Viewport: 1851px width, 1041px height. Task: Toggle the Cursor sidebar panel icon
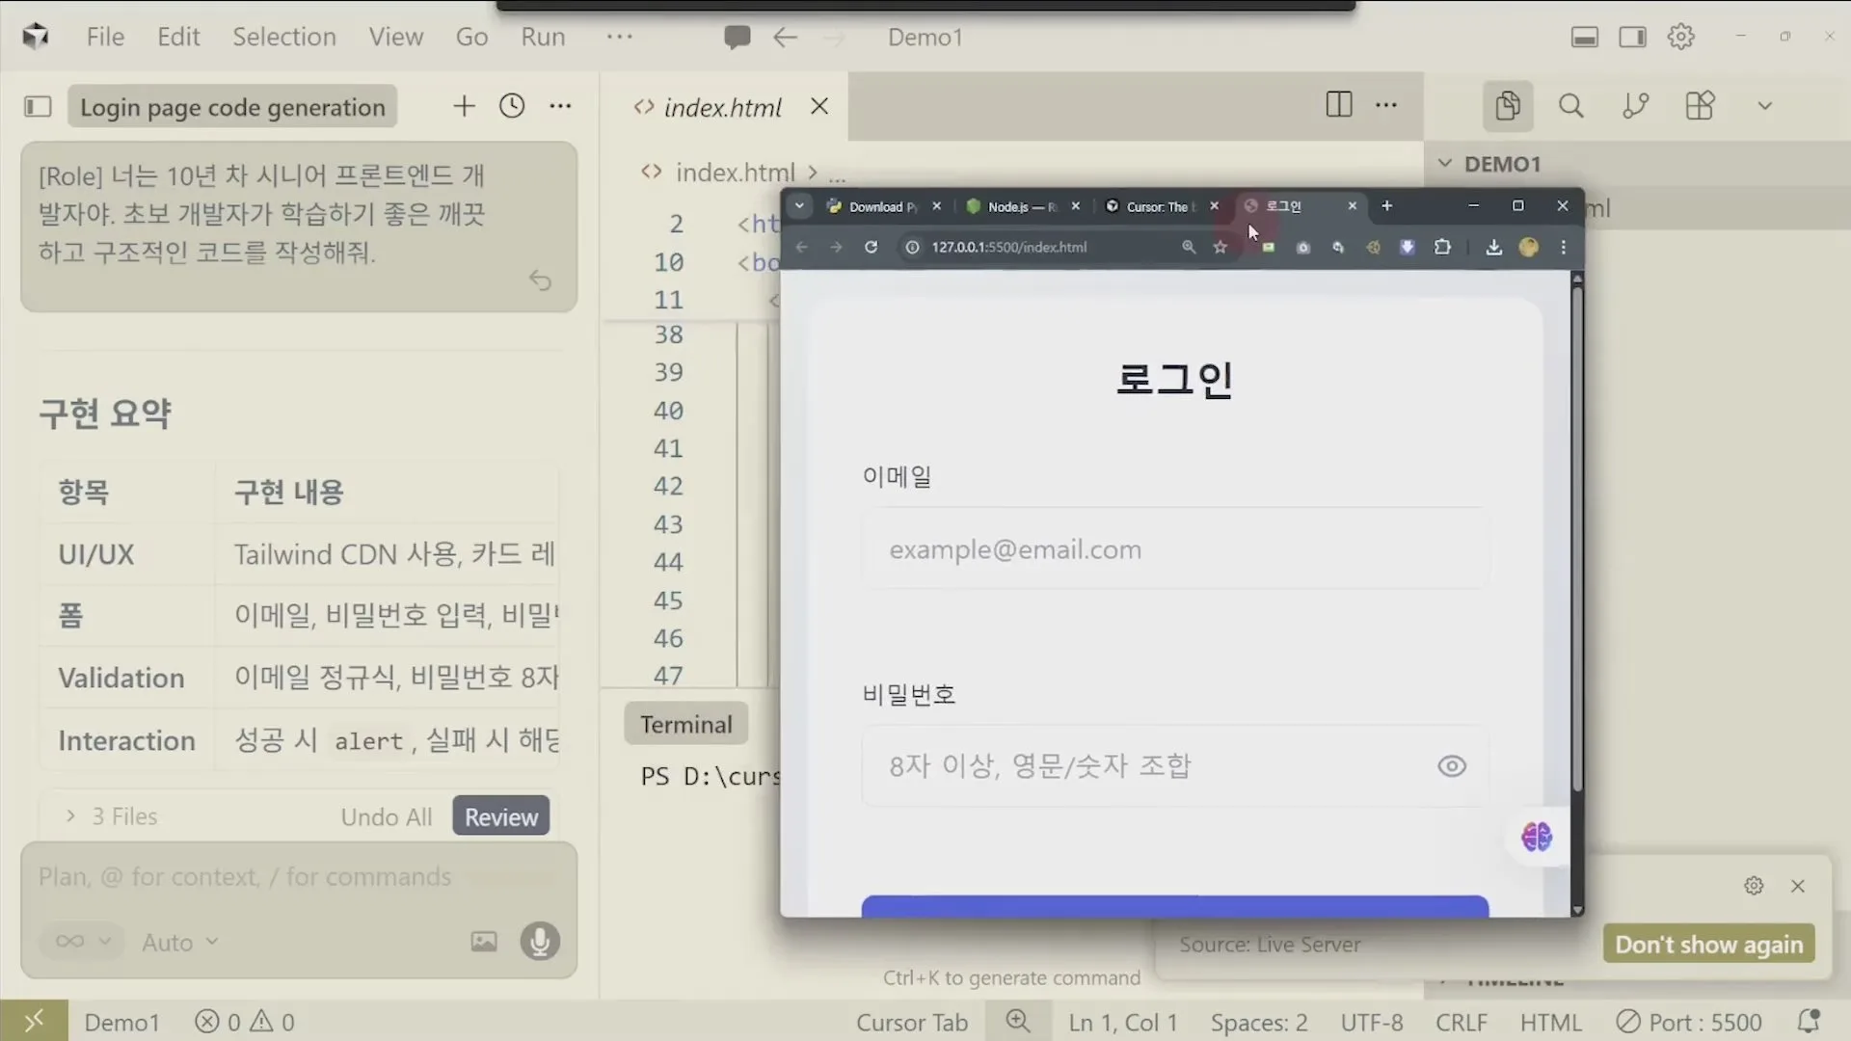coord(38,106)
